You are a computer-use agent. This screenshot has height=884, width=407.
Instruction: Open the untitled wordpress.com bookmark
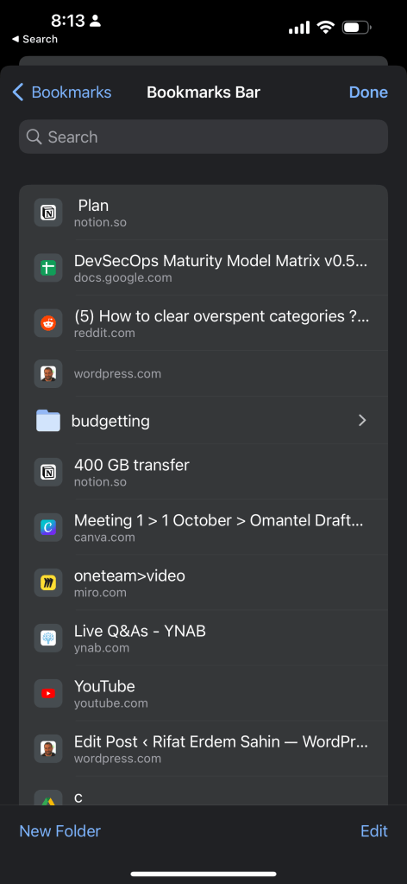point(203,373)
